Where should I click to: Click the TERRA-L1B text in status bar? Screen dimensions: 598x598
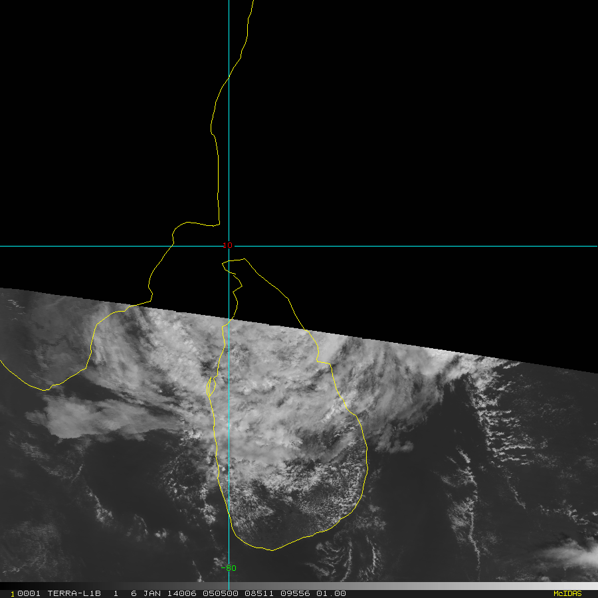pyautogui.click(x=74, y=593)
